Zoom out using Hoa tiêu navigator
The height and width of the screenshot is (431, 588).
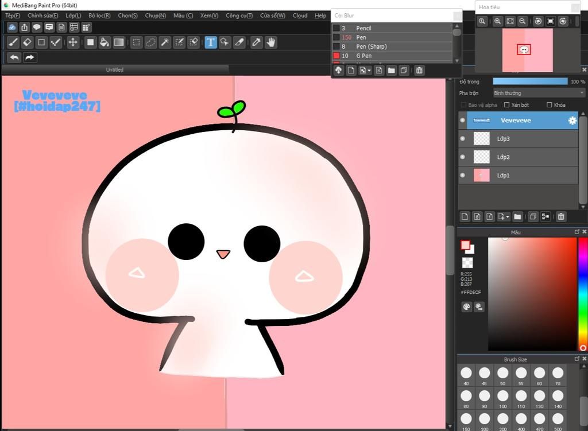[x=522, y=21]
